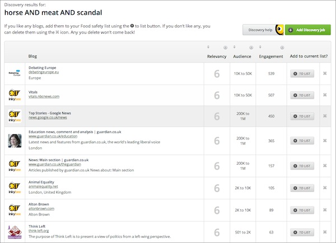The image size is (336, 243).
Task: Remove Vitals blog with X icon
Action: pyautogui.click(x=325, y=95)
